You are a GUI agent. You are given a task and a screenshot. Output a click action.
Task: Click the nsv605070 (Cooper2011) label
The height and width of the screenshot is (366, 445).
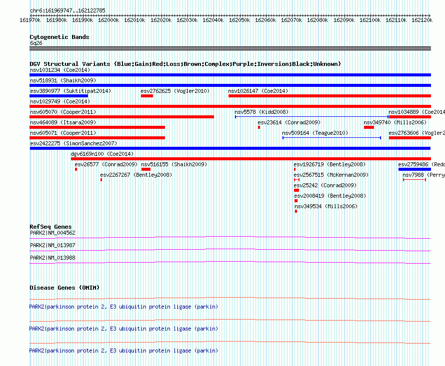pyautogui.click(x=63, y=112)
